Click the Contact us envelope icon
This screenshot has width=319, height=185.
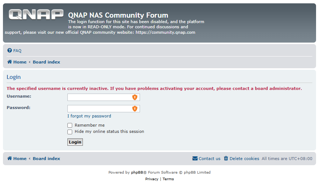click(195, 159)
